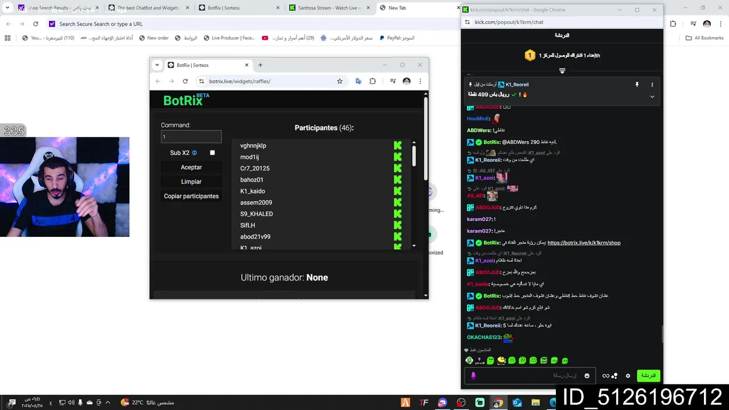This screenshot has width=729, height=410.
Task: Select participant SifLH
Action: pos(247,225)
